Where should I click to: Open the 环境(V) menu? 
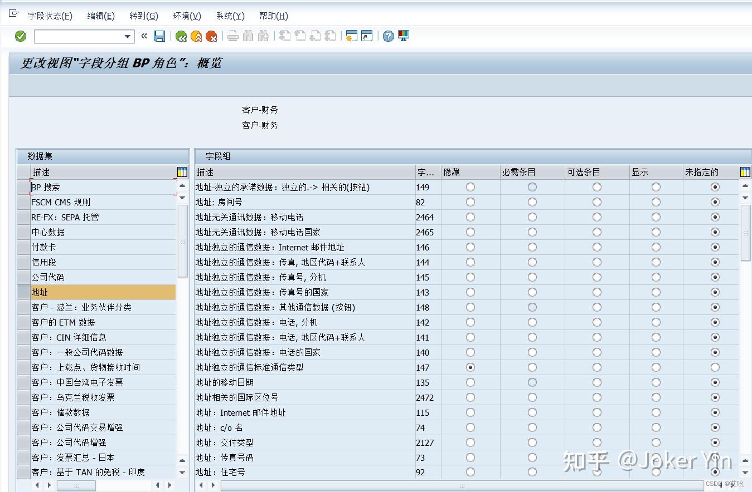pos(186,16)
